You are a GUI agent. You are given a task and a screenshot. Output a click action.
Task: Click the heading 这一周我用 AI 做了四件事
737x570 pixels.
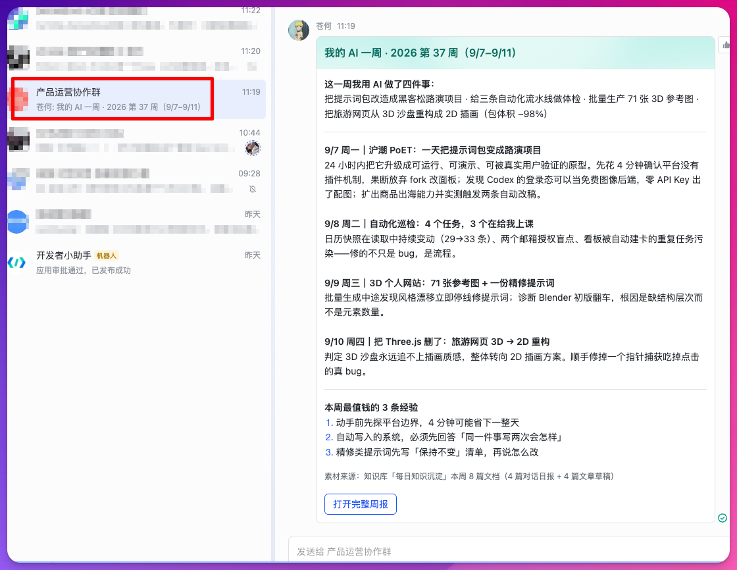pos(379,84)
